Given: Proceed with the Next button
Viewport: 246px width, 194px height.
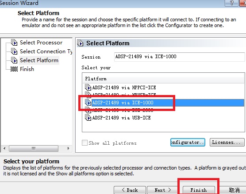Looking at the screenshot, I should pos(163,190).
